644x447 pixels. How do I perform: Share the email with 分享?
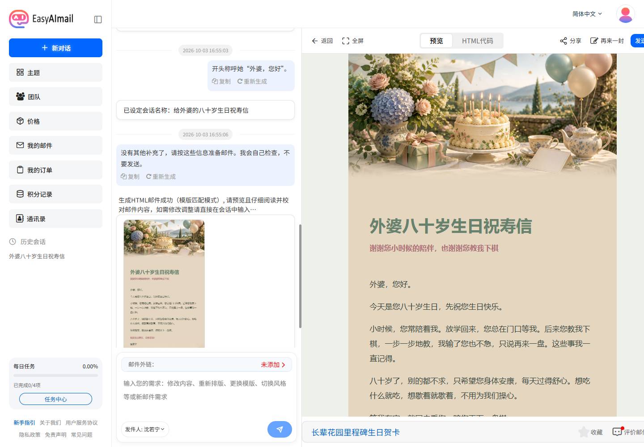coord(571,41)
